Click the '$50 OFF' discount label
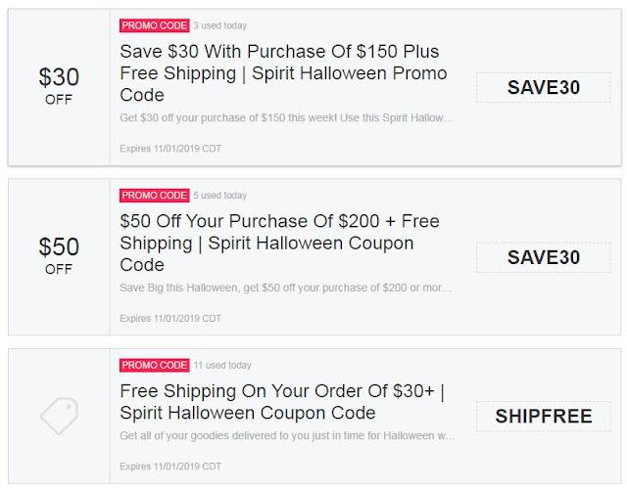 tap(59, 253)
